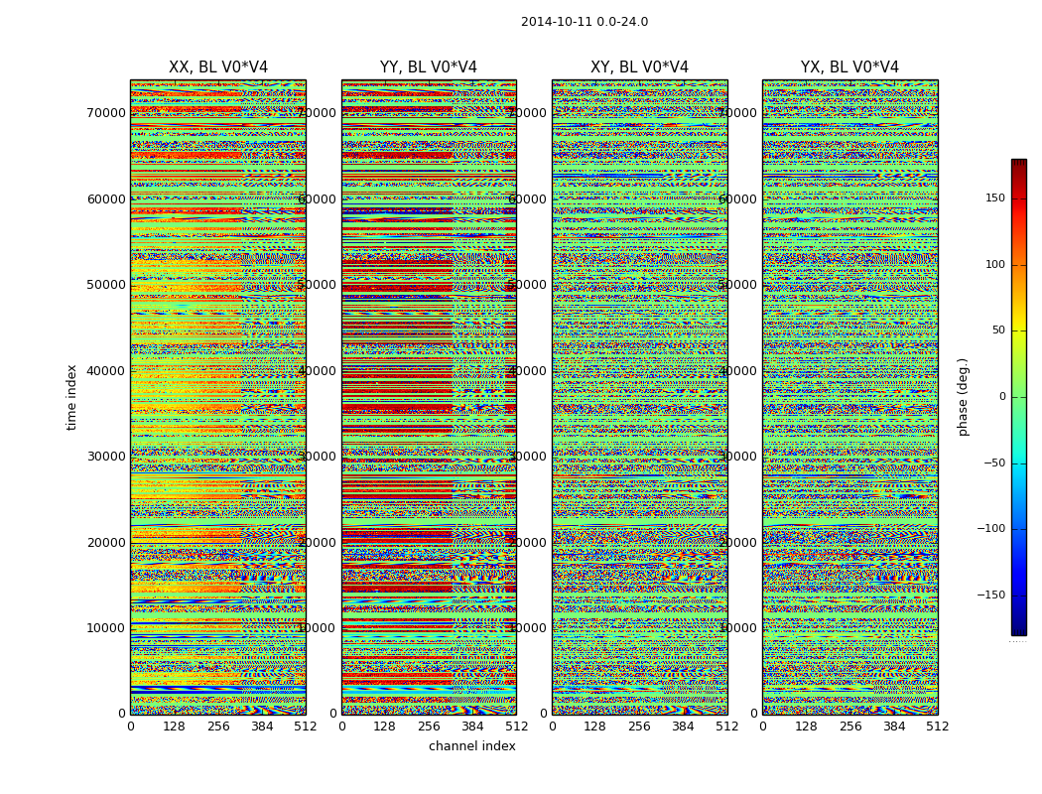Select the 'XX, BL V0*V4' subplot title
The width and height of the screenshot is (1042, 794).
[218, 67]
